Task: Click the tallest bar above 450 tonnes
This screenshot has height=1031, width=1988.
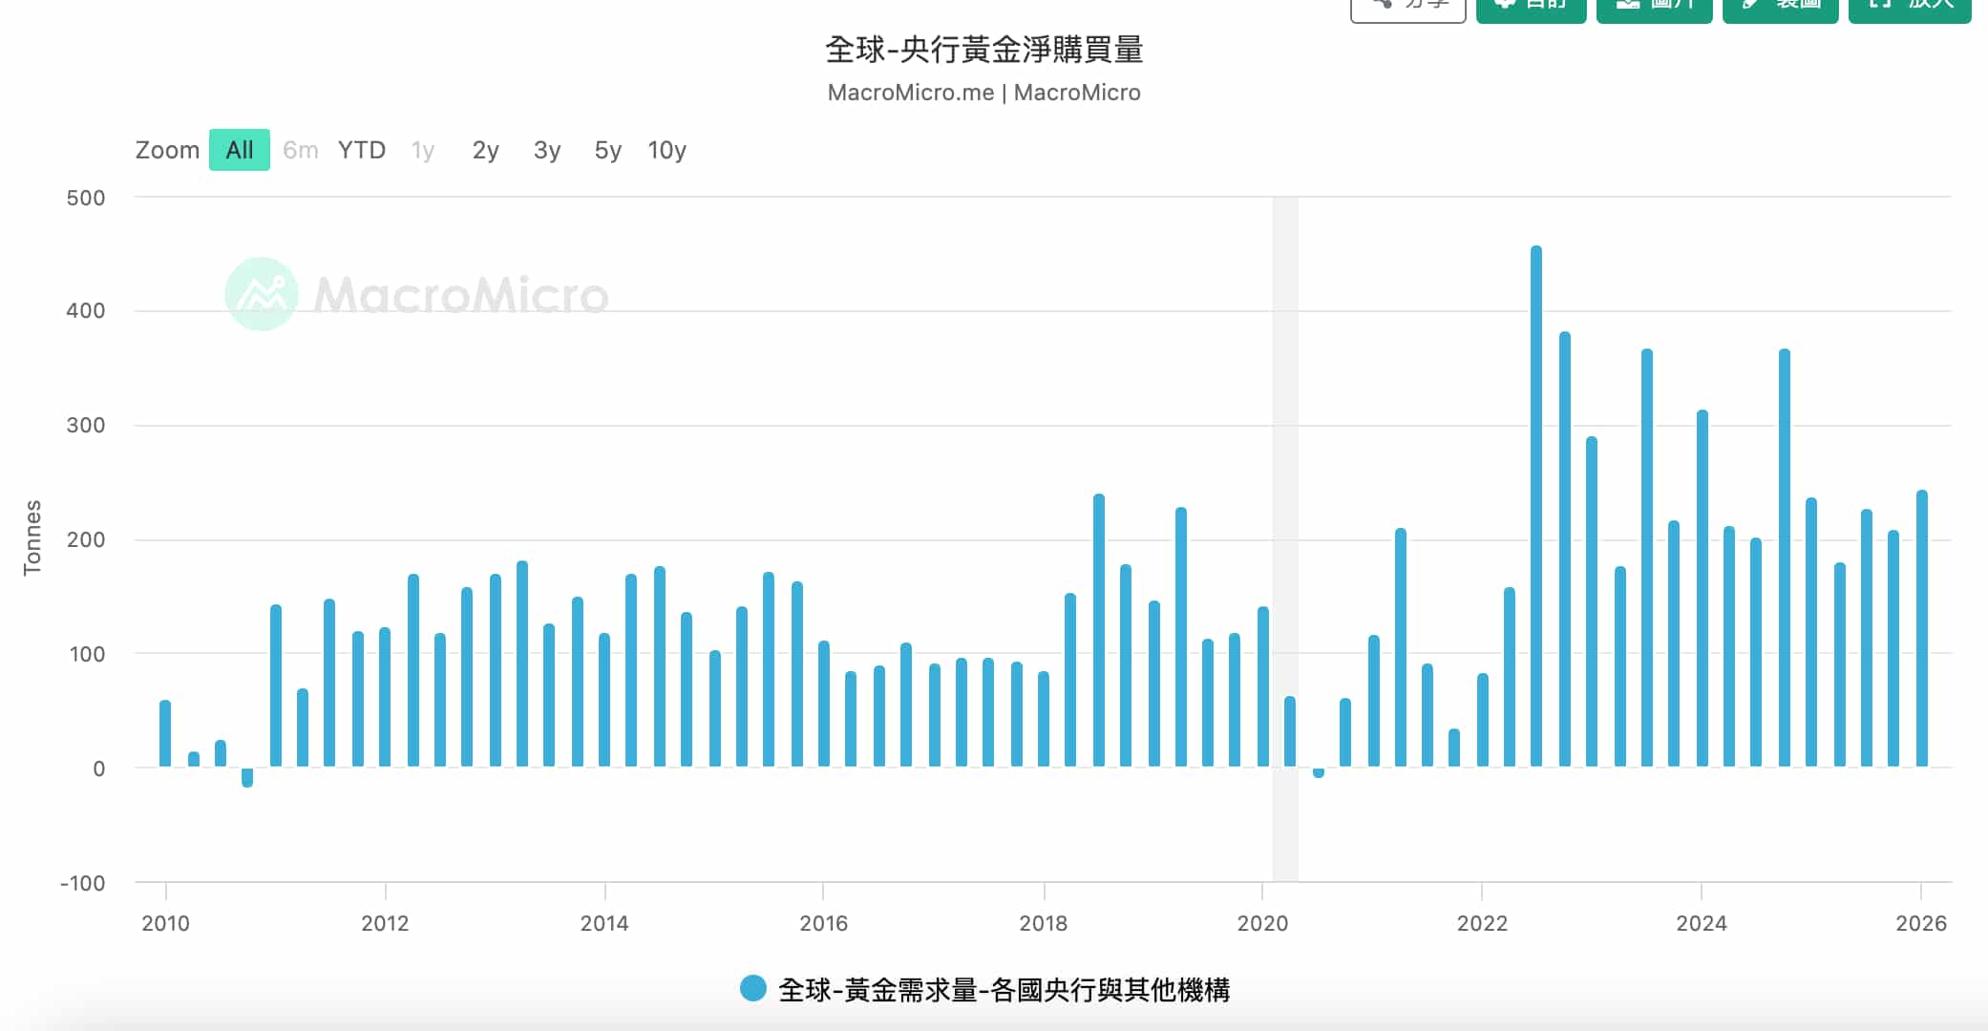Action: click(x=1536, y=506)
